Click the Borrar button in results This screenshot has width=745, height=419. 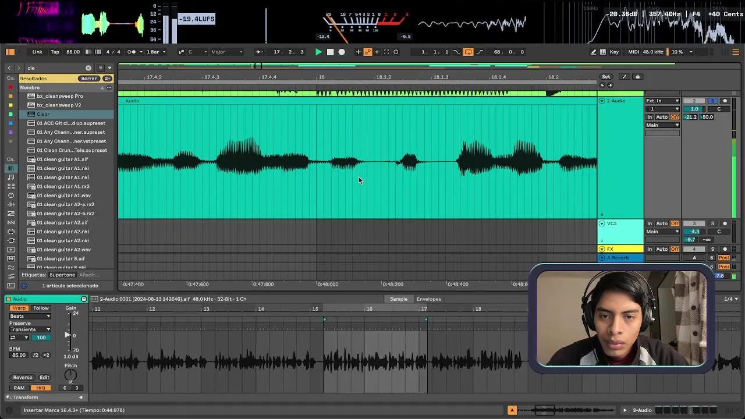pos(89,79)
